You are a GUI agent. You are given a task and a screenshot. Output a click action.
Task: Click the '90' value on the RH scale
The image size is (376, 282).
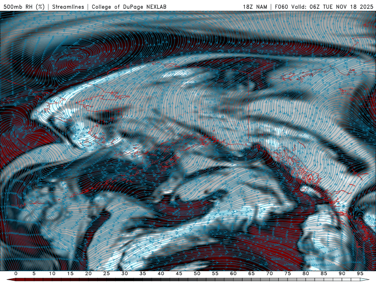(342, 274)
